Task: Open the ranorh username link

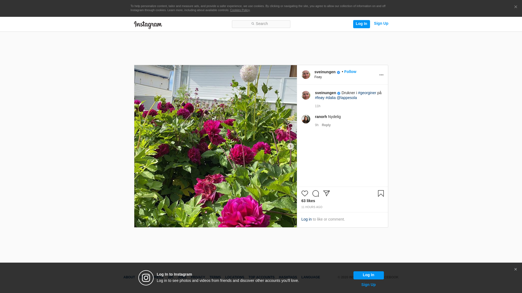Action: point(321,117)
